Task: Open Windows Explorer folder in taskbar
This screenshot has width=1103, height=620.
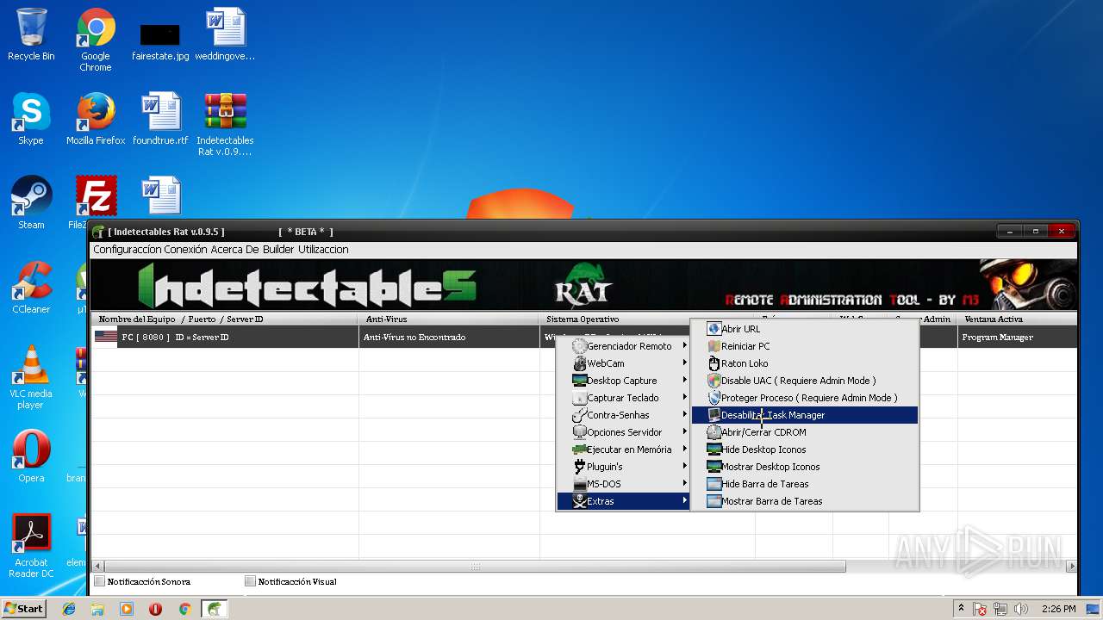Action: click(x=97, y=609)
